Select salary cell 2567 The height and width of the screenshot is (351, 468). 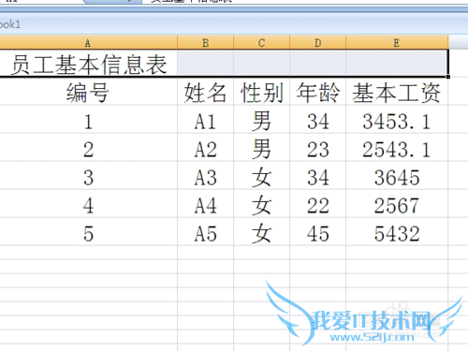397,204
